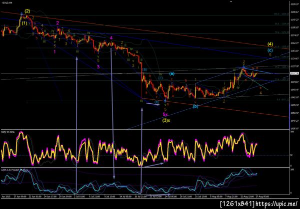This screenshot has width=300, height=209.
Task: Select the blue (c) label under yellow (4)
Action: [x=270, y=50]
